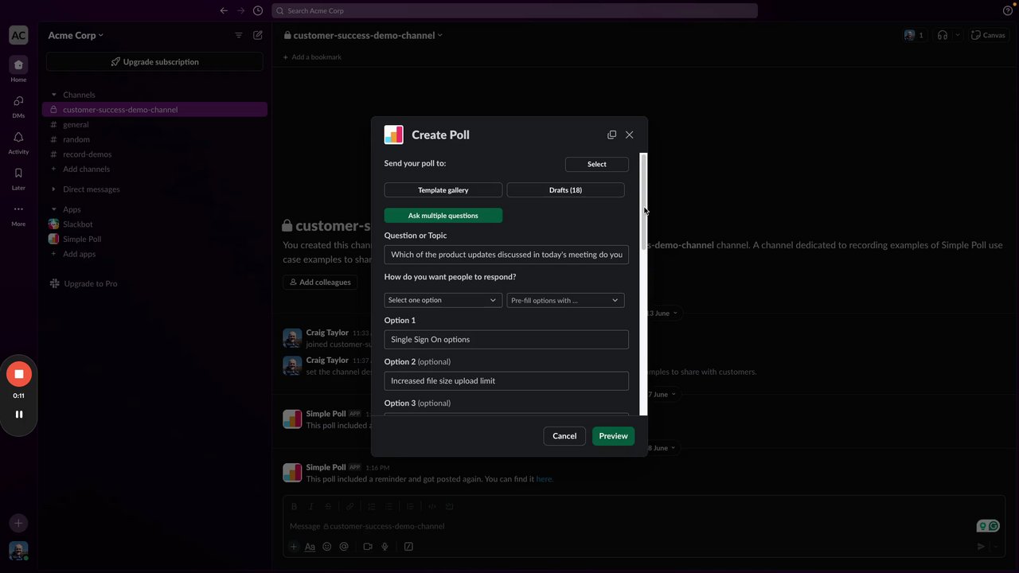This screenshot has height=573, width=1019.
Task: Click the microphone icon in composer
Action: point(385,547)
